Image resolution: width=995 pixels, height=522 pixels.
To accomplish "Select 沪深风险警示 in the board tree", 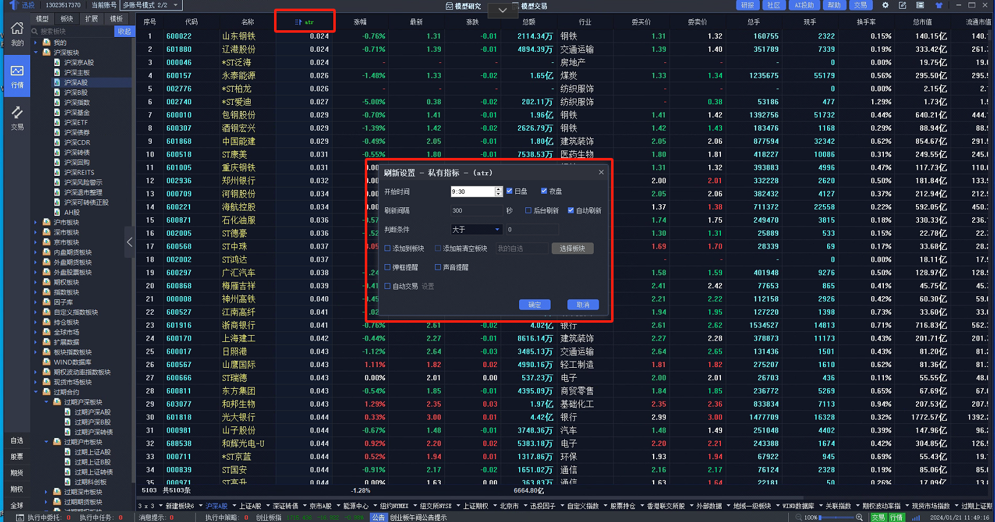I will (83, 183).
